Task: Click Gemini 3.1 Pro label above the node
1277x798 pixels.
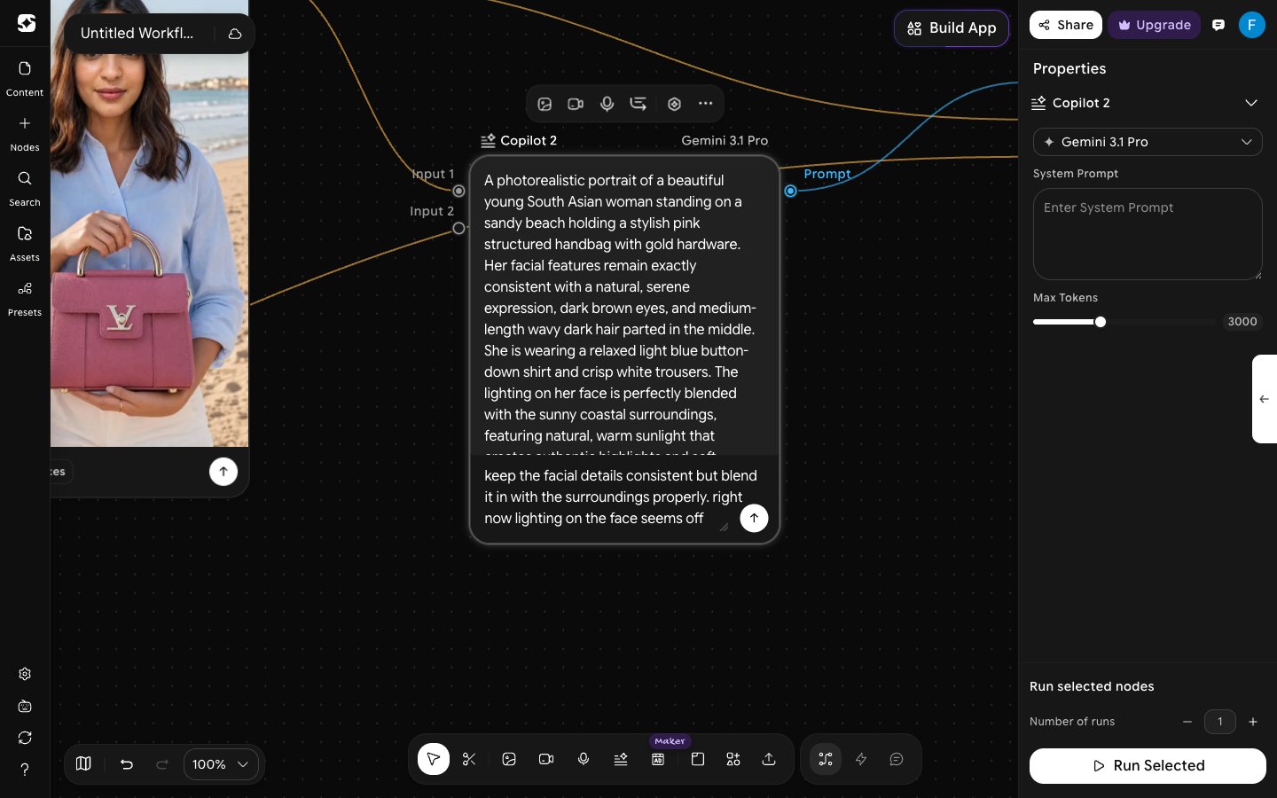Action: tap(725, 140)
